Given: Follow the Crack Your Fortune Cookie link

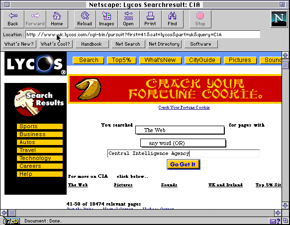Looking at the screenshot, I should [x=184, y=107].
